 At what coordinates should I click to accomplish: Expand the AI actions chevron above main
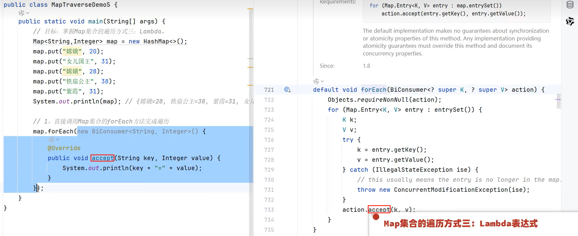click(x=28, y=13)
